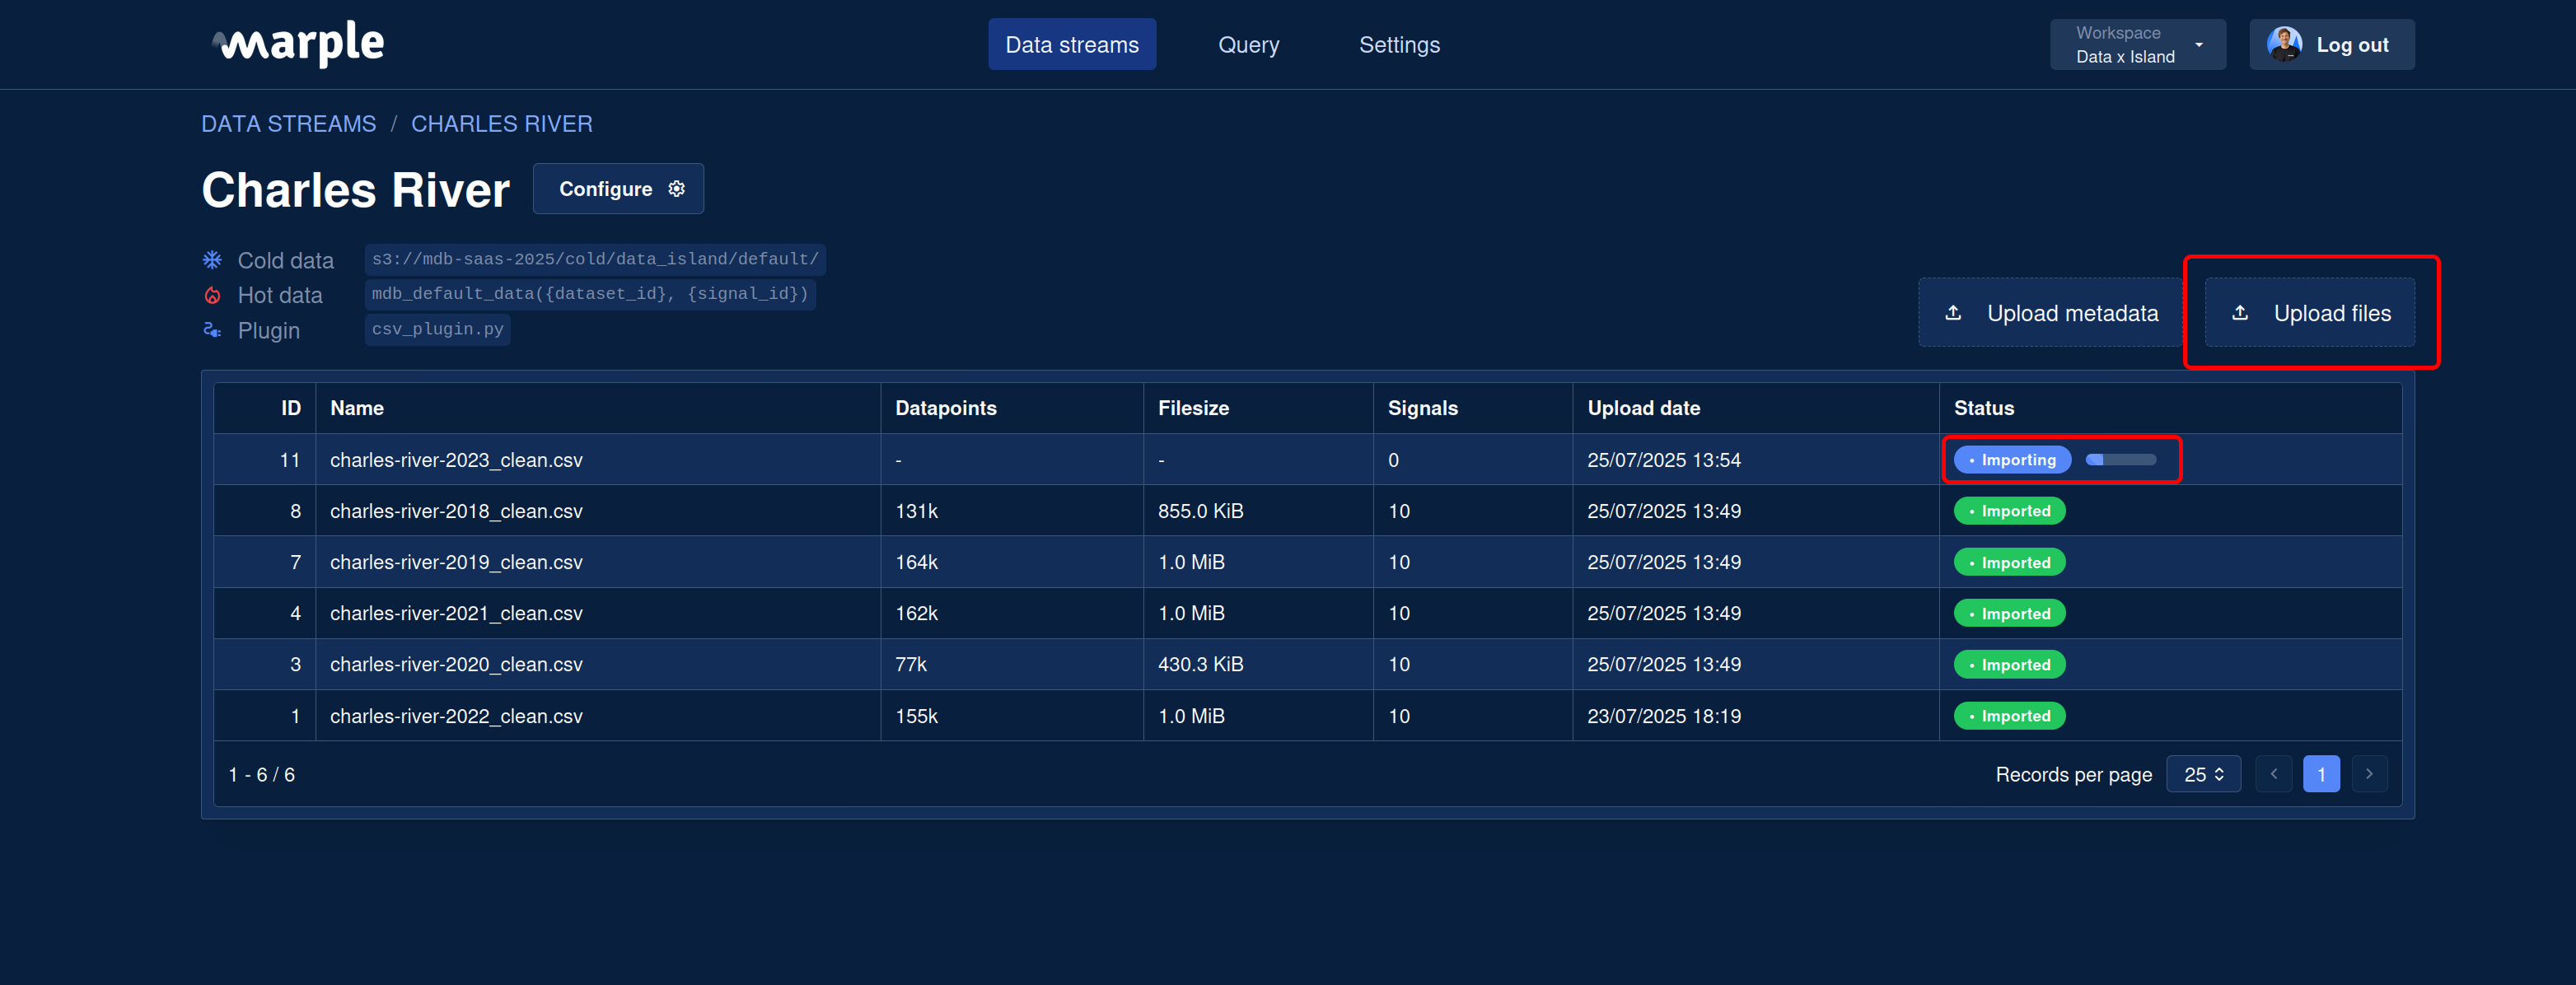The height and width of the screenshot is (985, 2576).
Task: Open the Records per page selector
Action: (x=2203, y=774)
